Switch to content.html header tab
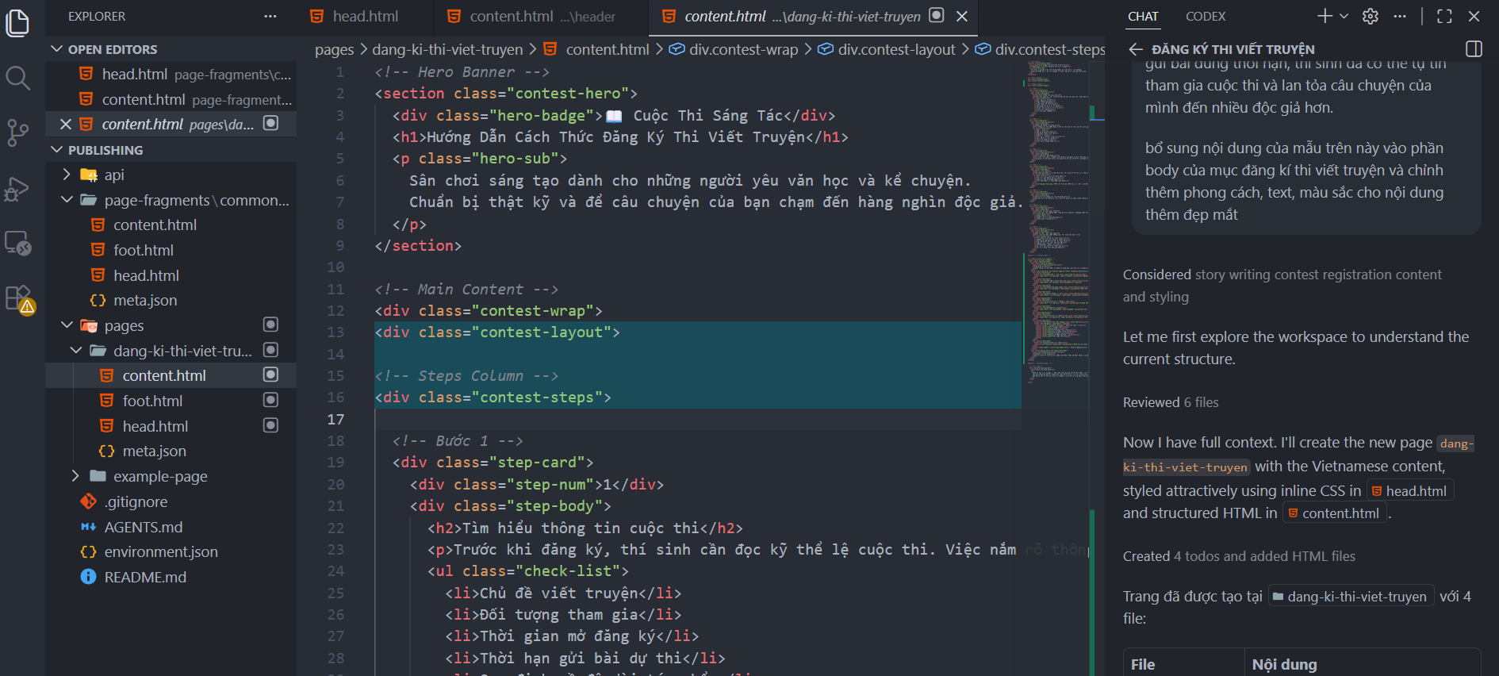This screenshot has height=676, width=1499. pyautogui.click(x=542, y=16)
